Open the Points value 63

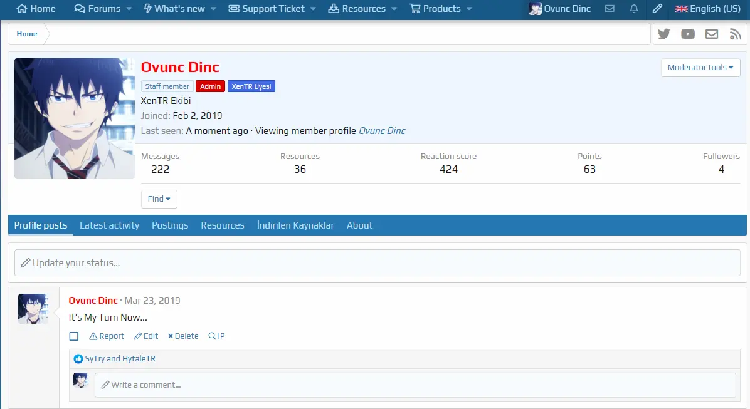coord(589,170)
